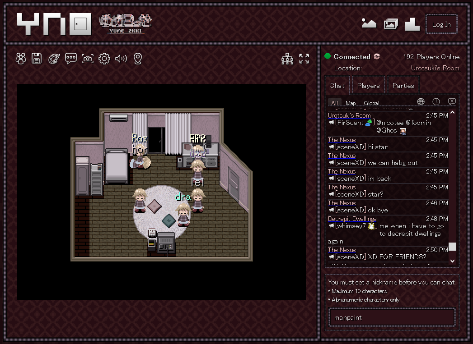Toggle global chat with the globe icon
473x344 pixels.
[x=421, y=102]
